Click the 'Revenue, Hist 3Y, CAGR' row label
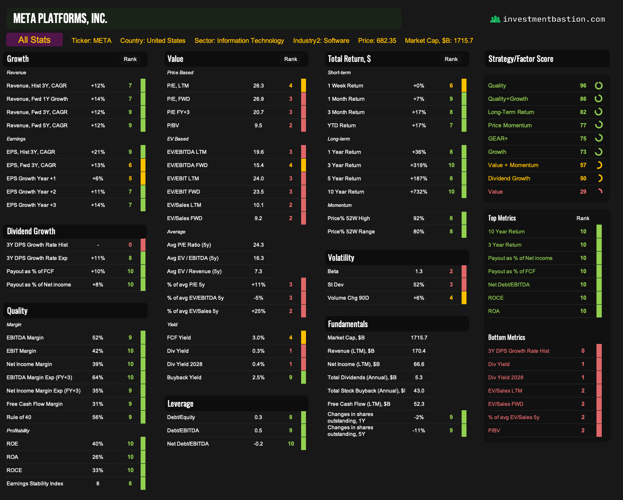This screenshot has width=623, height=500. pos(37,85)
